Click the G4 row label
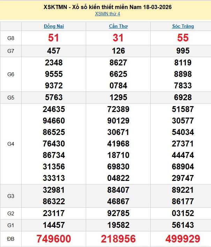Screen dimensions: 211x247 pos(11,144)
